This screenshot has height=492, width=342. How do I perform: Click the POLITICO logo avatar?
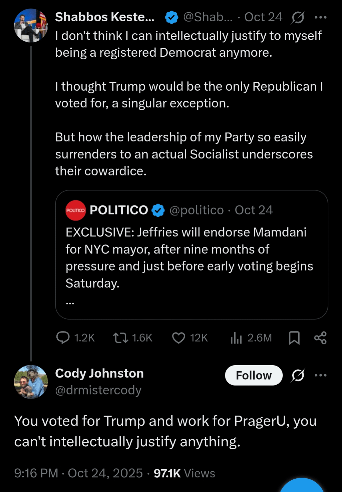coord(75,210)
